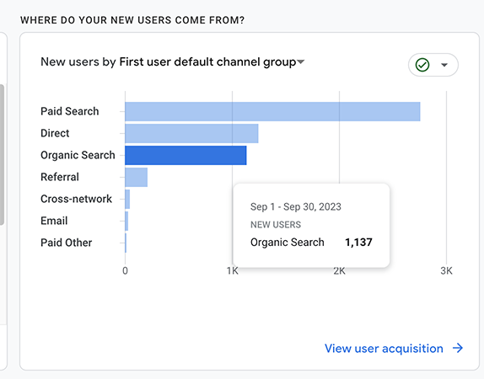Open the View user acquisition link
This screenshot has width=484, height=379.
pos(384,349)
